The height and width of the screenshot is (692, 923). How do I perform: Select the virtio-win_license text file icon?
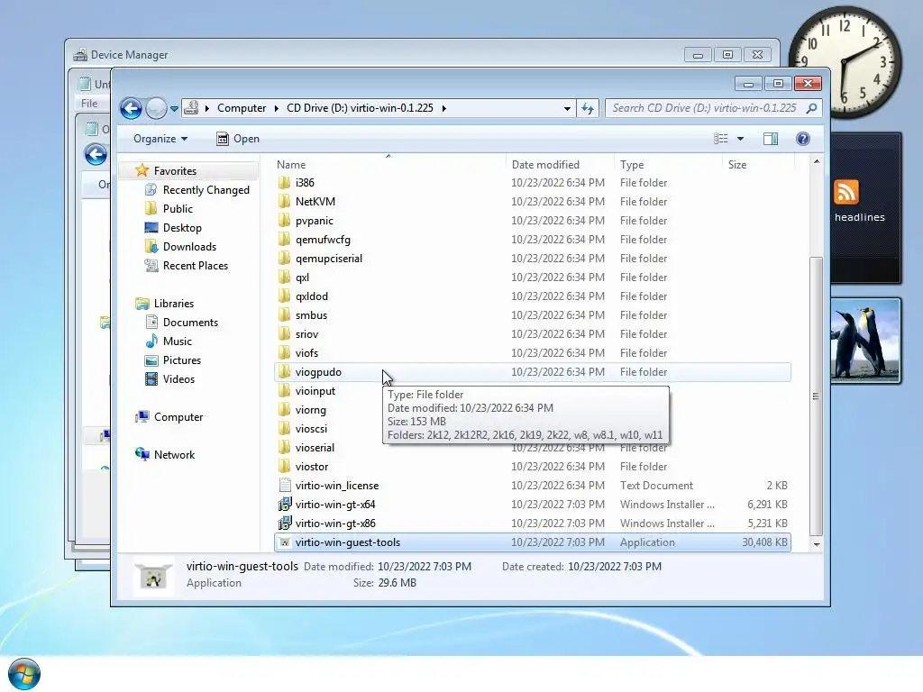tap(284, 486)
